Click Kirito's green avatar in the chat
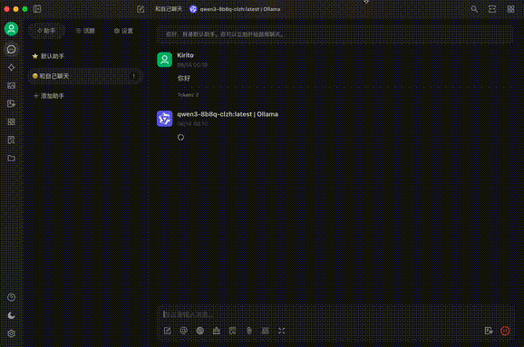The image size is (524, 347). 164,60
